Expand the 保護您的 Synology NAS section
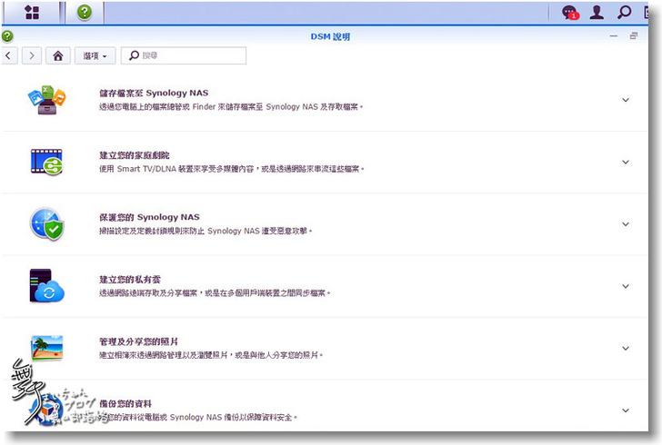Viewport: 662px width, 445px height. coord(626,224)
